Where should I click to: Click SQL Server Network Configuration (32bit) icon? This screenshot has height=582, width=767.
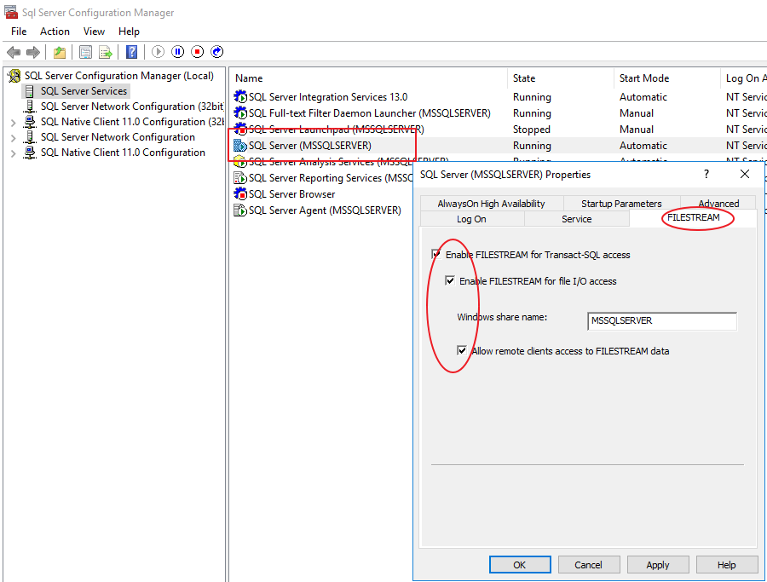[31, 107]
